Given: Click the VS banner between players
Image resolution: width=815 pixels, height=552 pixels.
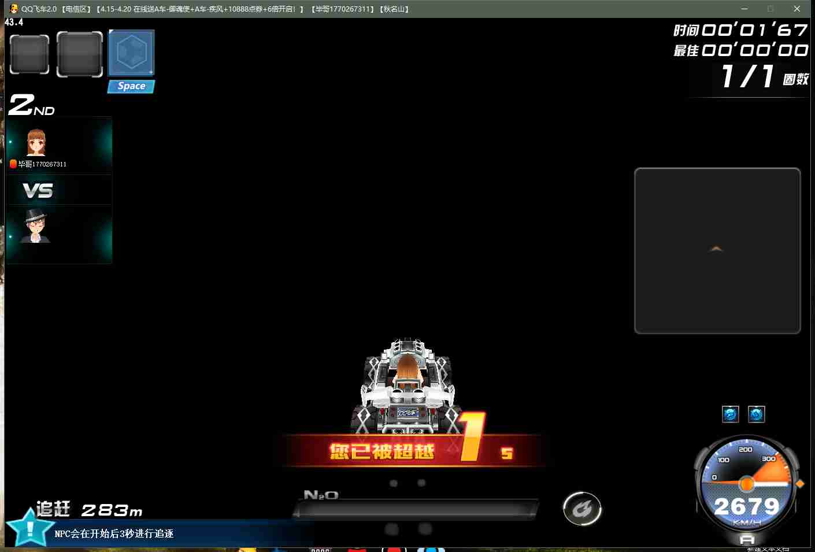Looking at the screenshot, I should pyautogui.click(x=38, y=190).
